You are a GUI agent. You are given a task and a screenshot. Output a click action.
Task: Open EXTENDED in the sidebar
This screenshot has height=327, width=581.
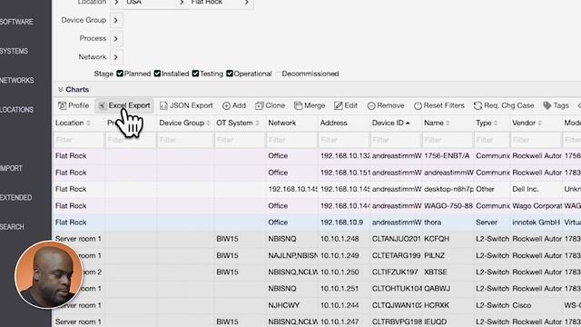point(16,198)
